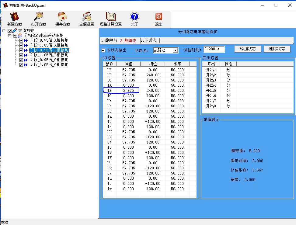The image size is (296, 225).
Task: Uncheck the 定值方案 root checkbox
Action: pos(10,31)
